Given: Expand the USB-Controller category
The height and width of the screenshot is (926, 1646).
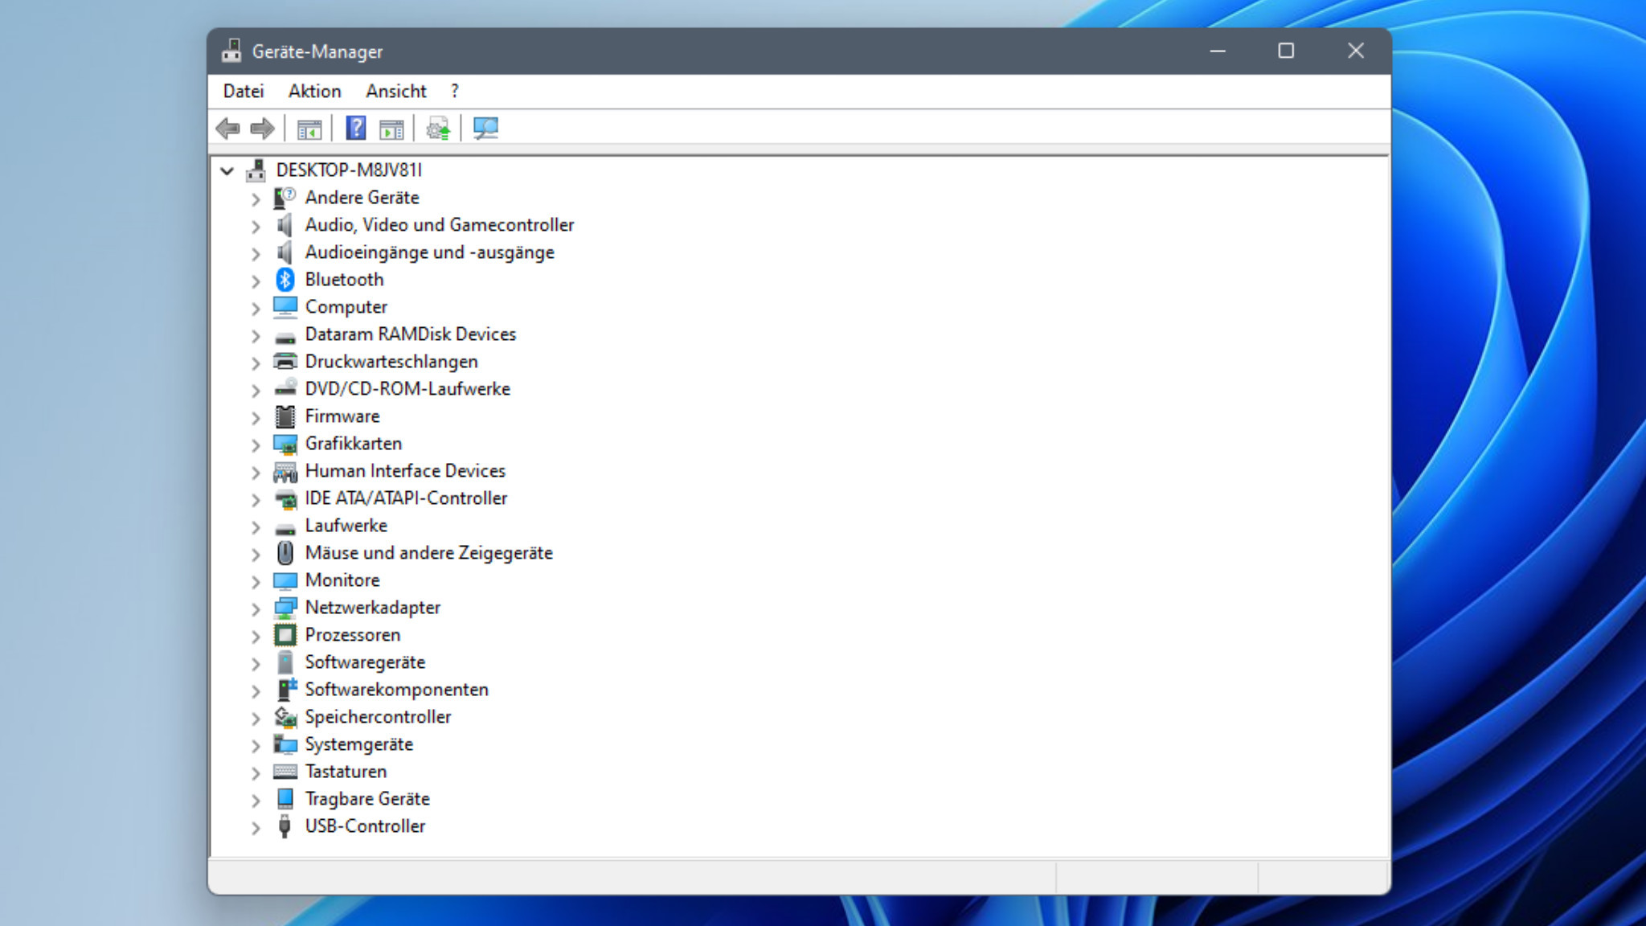Looking at the screenshot, I should (x=254, y=826).
